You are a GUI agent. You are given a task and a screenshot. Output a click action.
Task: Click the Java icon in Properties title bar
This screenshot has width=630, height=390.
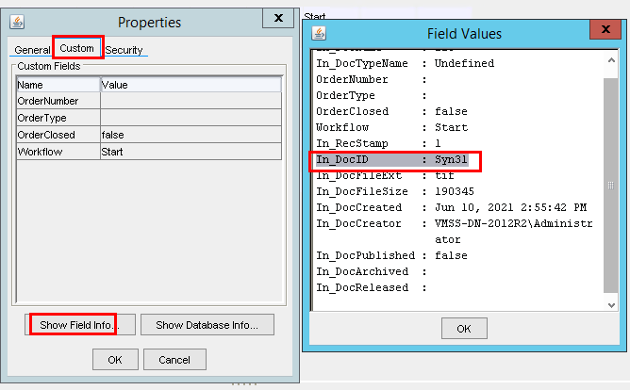click(18, 22)
